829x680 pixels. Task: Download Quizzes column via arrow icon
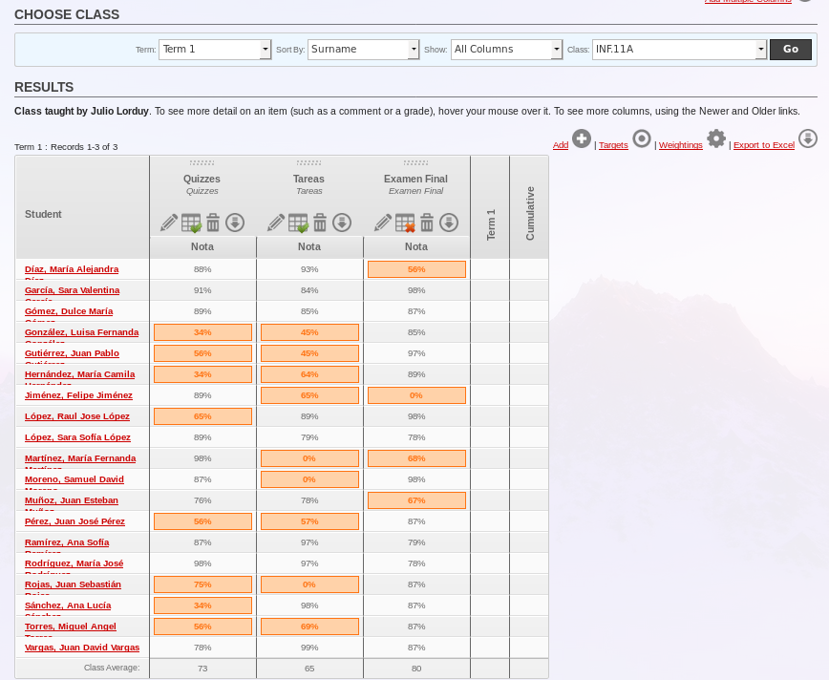click(235, 223)
